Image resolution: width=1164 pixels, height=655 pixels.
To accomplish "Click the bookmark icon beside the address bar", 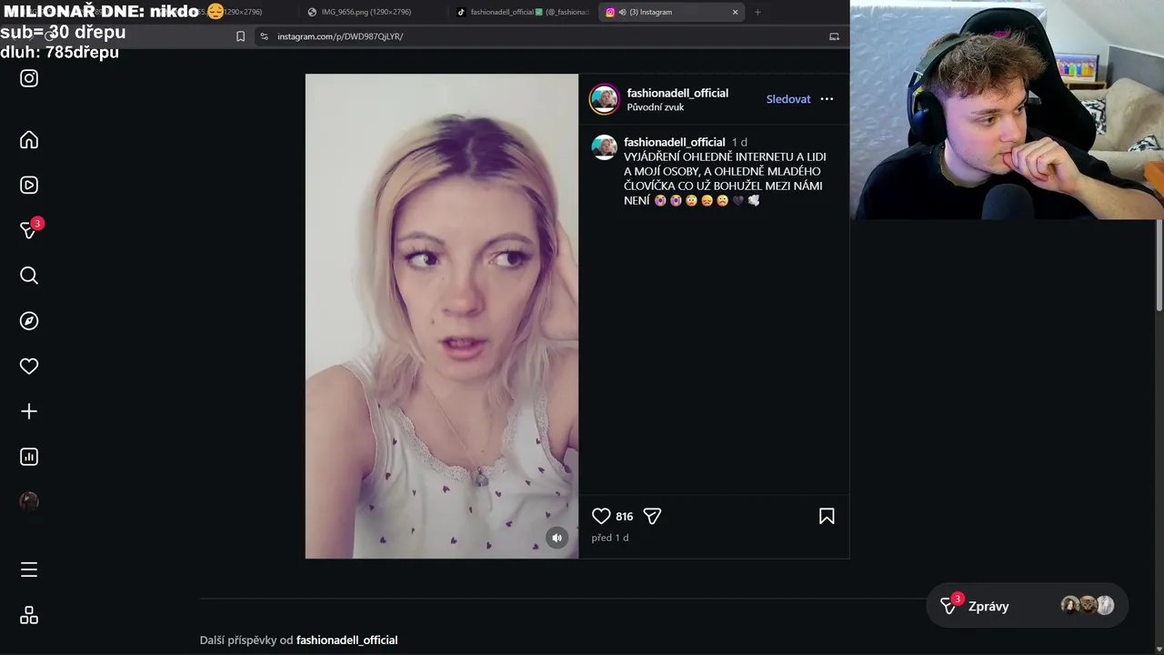I will click(240, 36).
